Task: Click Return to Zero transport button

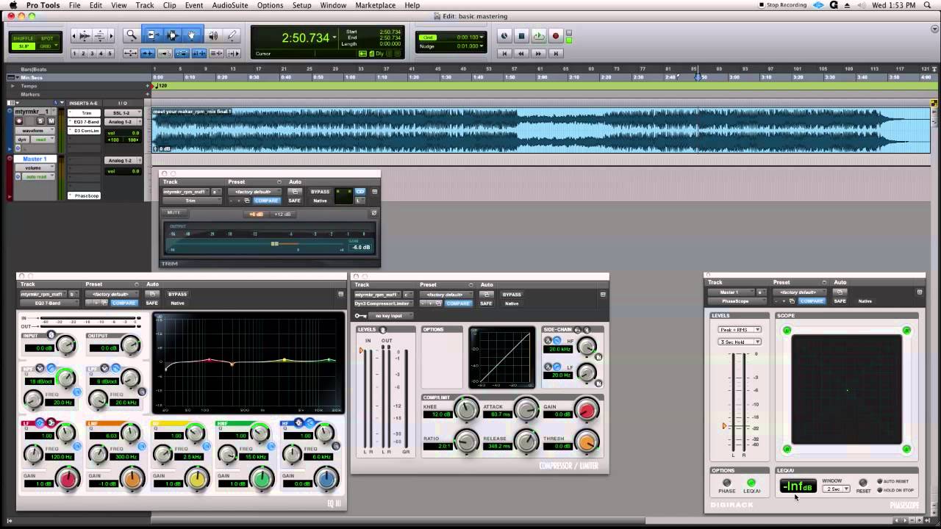Action: pyautogui.click(x=504, y=53)
